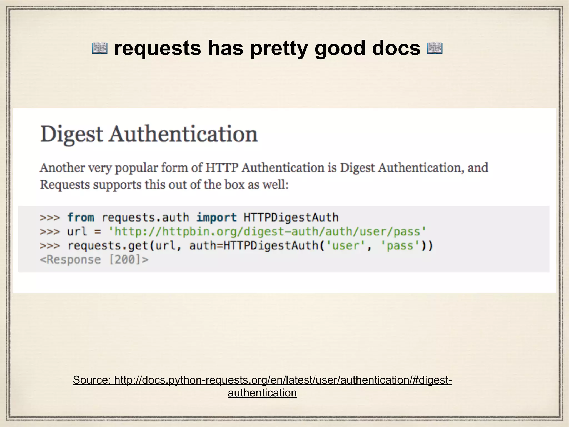Click requests.auth module name in code
This screenshot has height=427, width=569.
(145, 217)
